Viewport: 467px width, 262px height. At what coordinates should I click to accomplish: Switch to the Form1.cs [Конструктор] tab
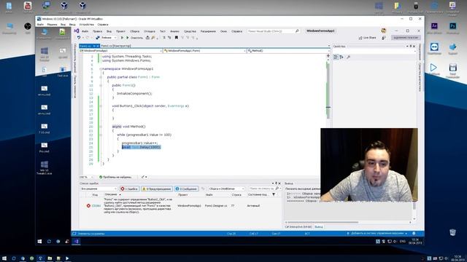pyautogui.click(x=116, y=46)
